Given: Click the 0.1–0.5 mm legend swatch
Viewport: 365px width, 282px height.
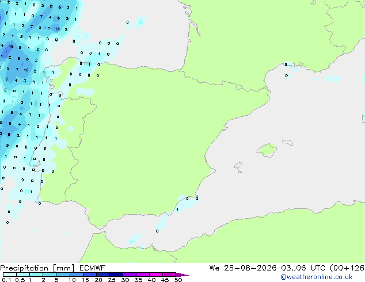Looking at the screenshot, I should [10, 275].
